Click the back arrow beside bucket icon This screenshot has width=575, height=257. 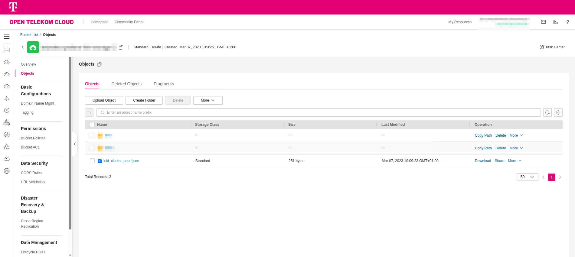pos(23,47)
